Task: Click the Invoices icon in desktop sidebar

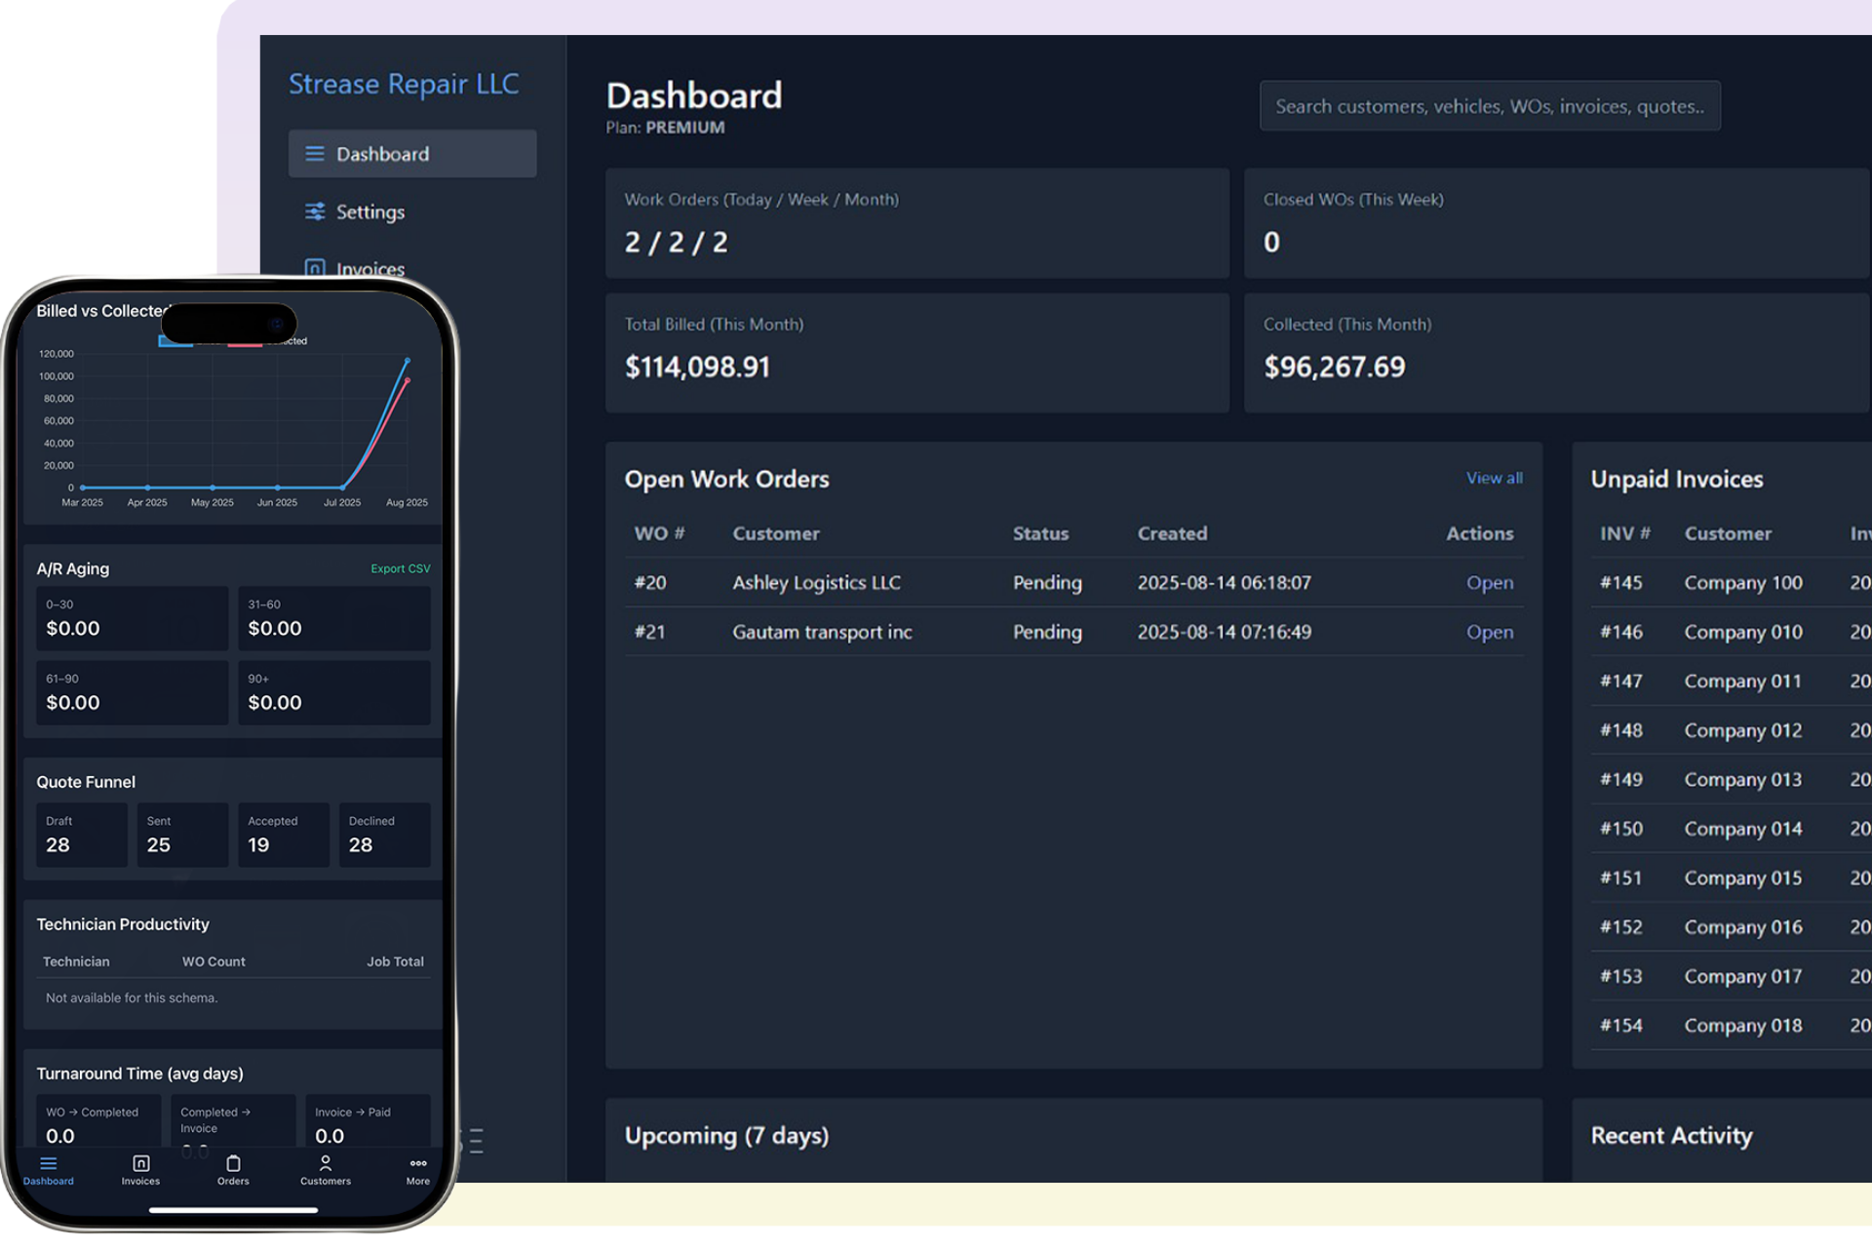Action: [x=314, y=268]
